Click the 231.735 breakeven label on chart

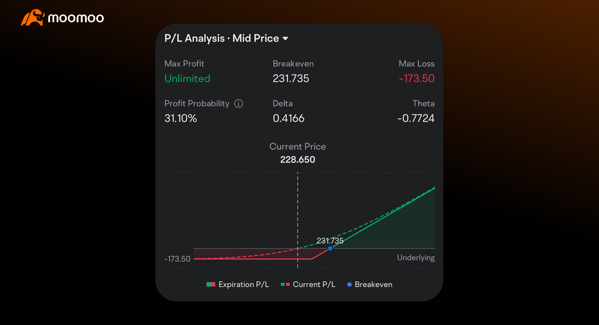click(x=330, y=240)
